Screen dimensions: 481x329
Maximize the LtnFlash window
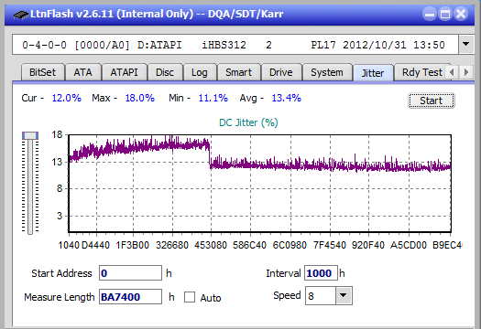click(445, 14)
